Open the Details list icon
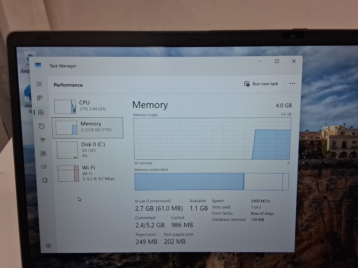Image resolution: width=358 pixels, height=268 pixels. (44, 167)
